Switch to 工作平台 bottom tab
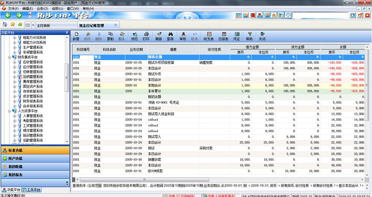Screen dimensions: 372x197 pyautogui.click(x=33, y=189)
